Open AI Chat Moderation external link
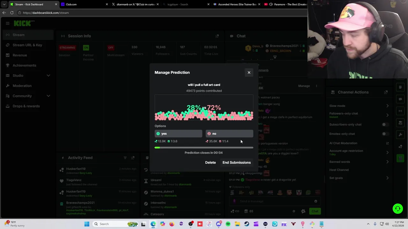408x229 pixels. click(x=387, y=143)
